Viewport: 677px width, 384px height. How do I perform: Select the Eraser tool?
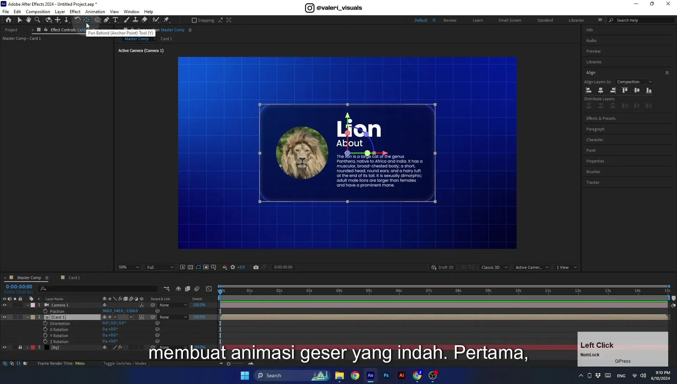point(145,20)
